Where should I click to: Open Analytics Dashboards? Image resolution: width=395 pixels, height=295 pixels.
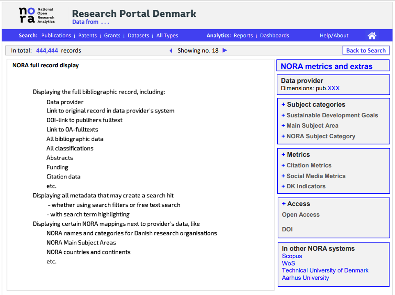[274, 36]
